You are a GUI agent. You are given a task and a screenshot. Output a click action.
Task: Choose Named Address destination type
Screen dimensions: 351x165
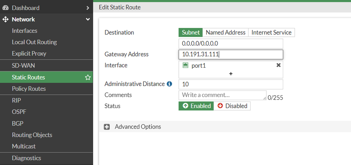pyautogui.click(x=226, y=33)
